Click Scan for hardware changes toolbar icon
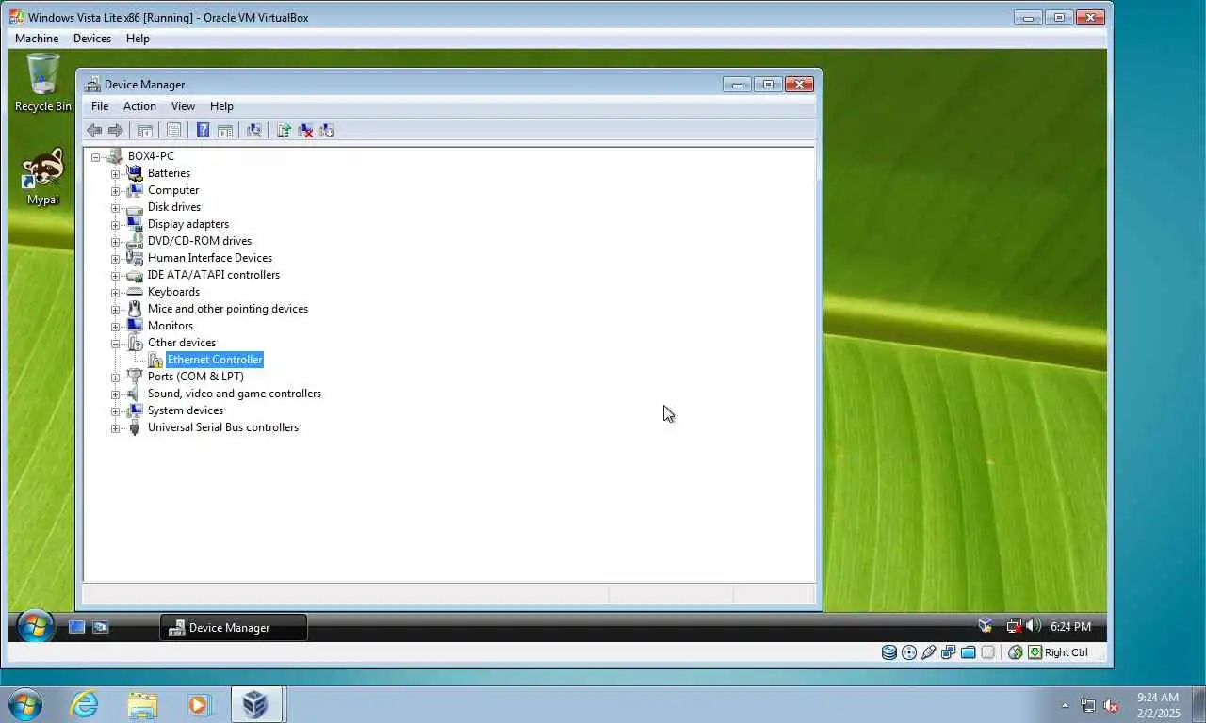The image size is (1206, 723). pyautogui.click(x=254, y=130)
